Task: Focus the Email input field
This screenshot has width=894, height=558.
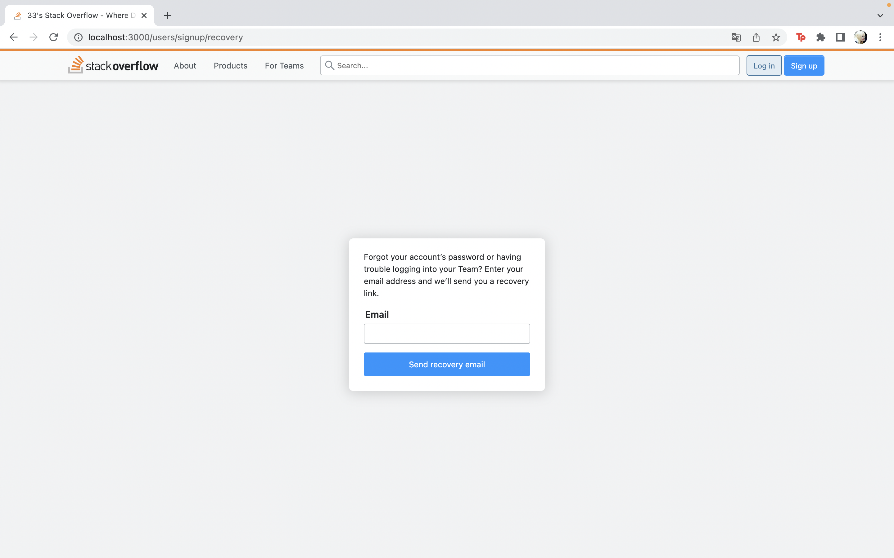Action: (x=447, y=334)
